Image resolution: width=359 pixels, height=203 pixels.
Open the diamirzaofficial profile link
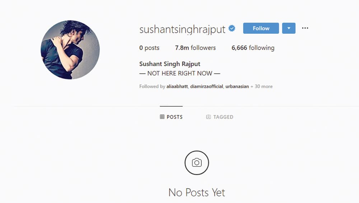click(206, 86)
